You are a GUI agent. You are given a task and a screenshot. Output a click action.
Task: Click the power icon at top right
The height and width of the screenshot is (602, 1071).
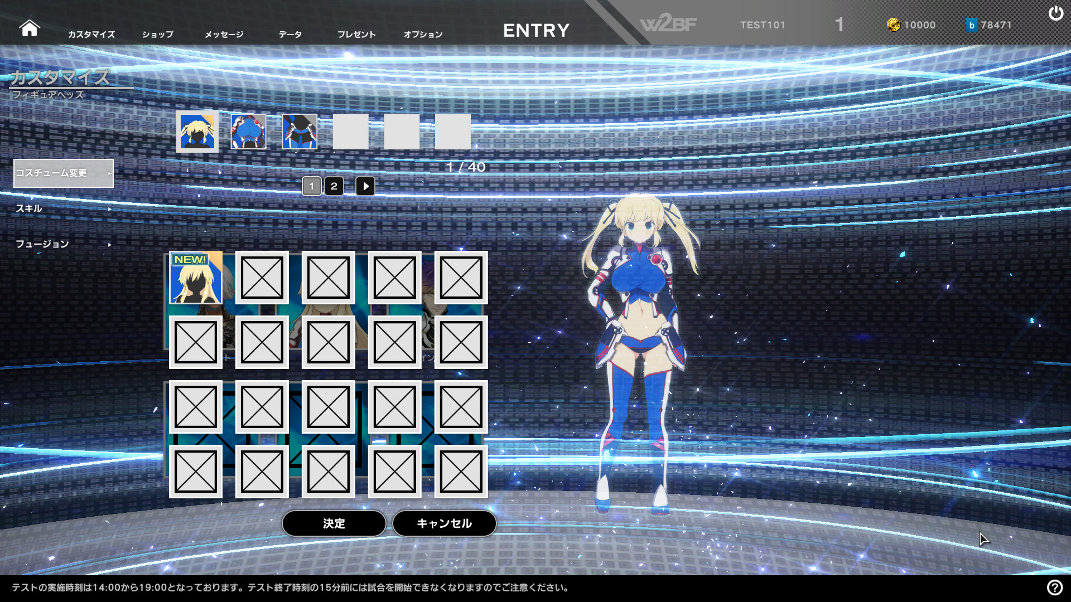pos(1055,13)
